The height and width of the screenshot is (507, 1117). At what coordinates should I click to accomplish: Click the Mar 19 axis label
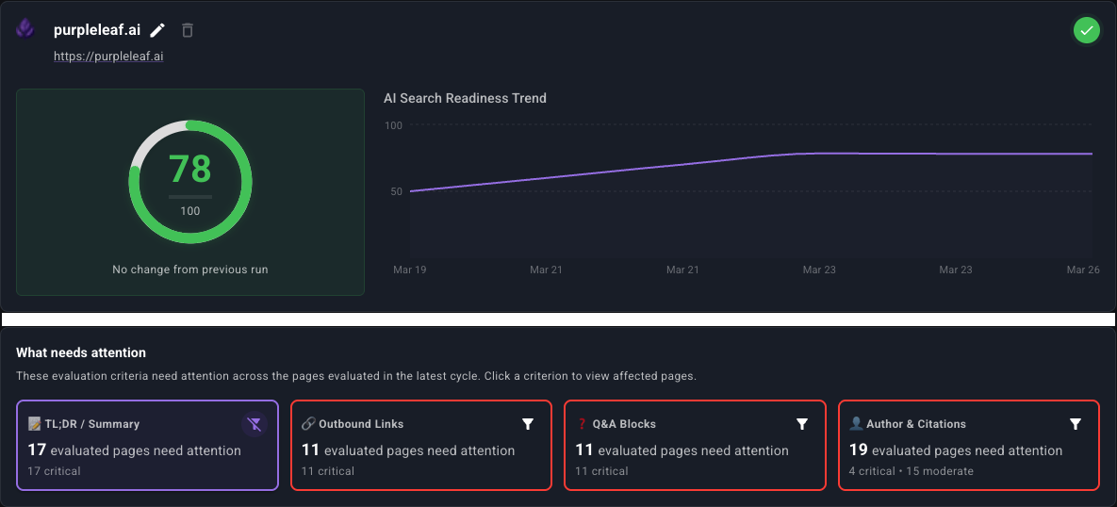[410, 270]
